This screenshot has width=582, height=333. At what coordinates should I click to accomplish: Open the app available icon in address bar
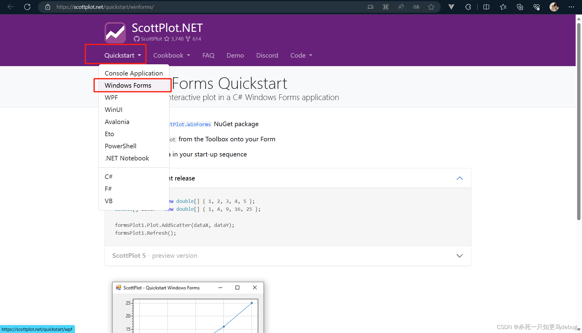(370, 7)
